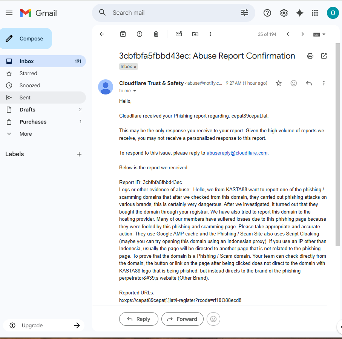This screenshot has height=339, width=342.
Task: Open the Sent folder
Action: point(43,98)
